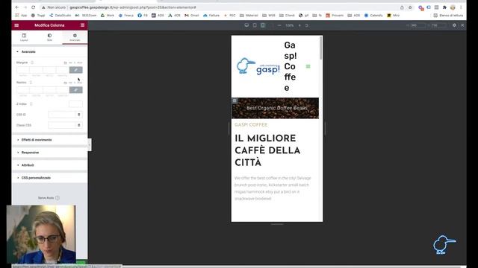Image resolution: width=478 pixels, height=268 pixels.
Task: Switch to the Stile tab
Action: click(49, 37)
